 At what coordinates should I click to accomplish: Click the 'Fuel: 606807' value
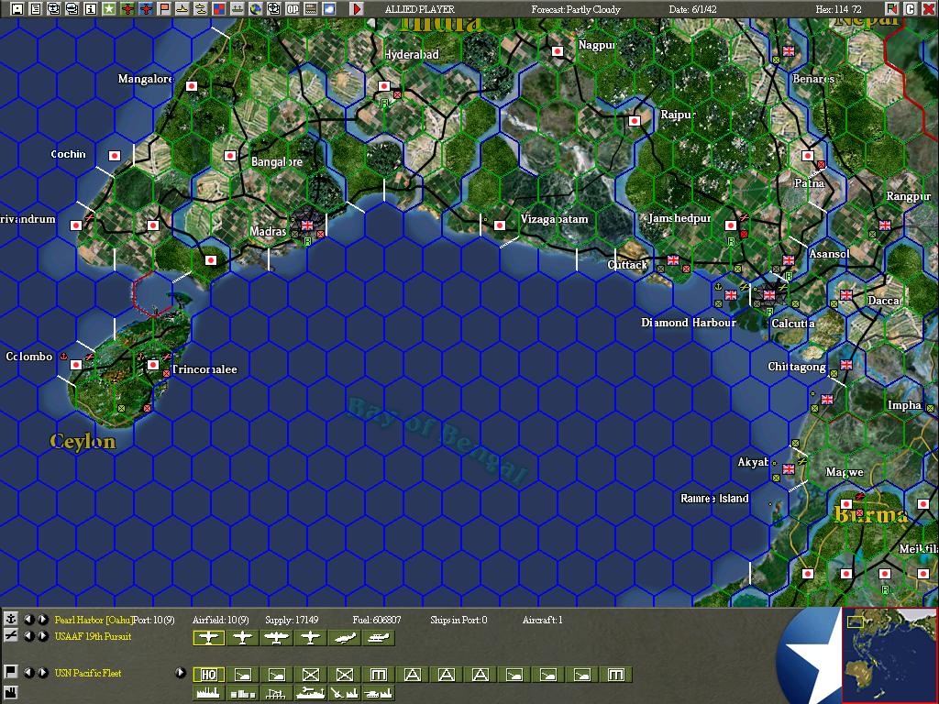tap(377, 620)
